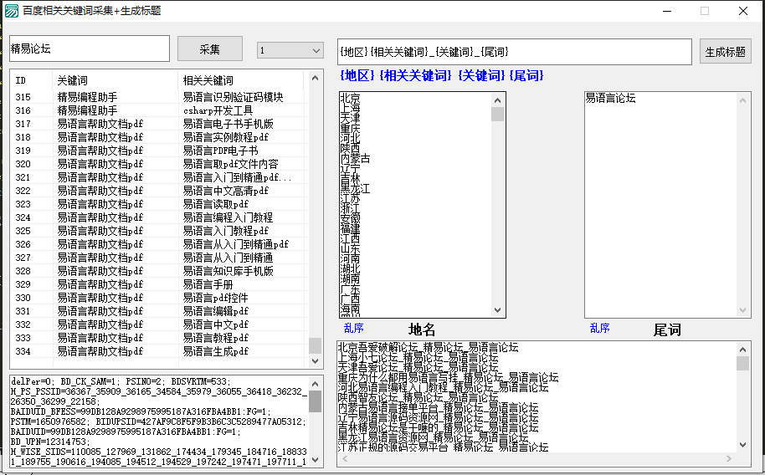765x475 pixels.
Task: Click left arrow of titles horizontal scrollbar
Action: (x=345, y=459)
